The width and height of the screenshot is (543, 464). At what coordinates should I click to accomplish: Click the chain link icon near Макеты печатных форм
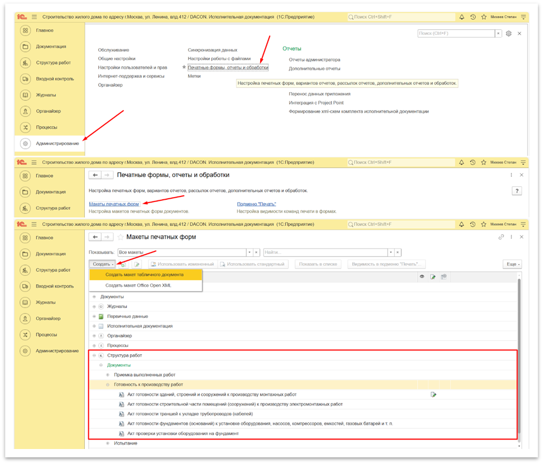(x=501, y=237)
